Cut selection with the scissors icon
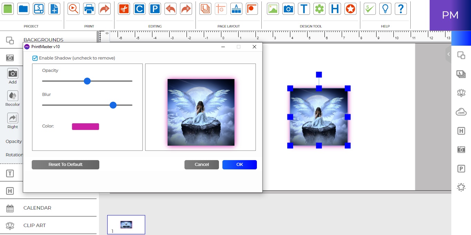Image resolution: width=471 pixels, height=235 pixels. 124,9
